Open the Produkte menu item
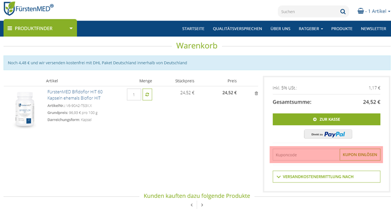The width and height of the screenshot is (391, 209). click(x=342, y=28)
